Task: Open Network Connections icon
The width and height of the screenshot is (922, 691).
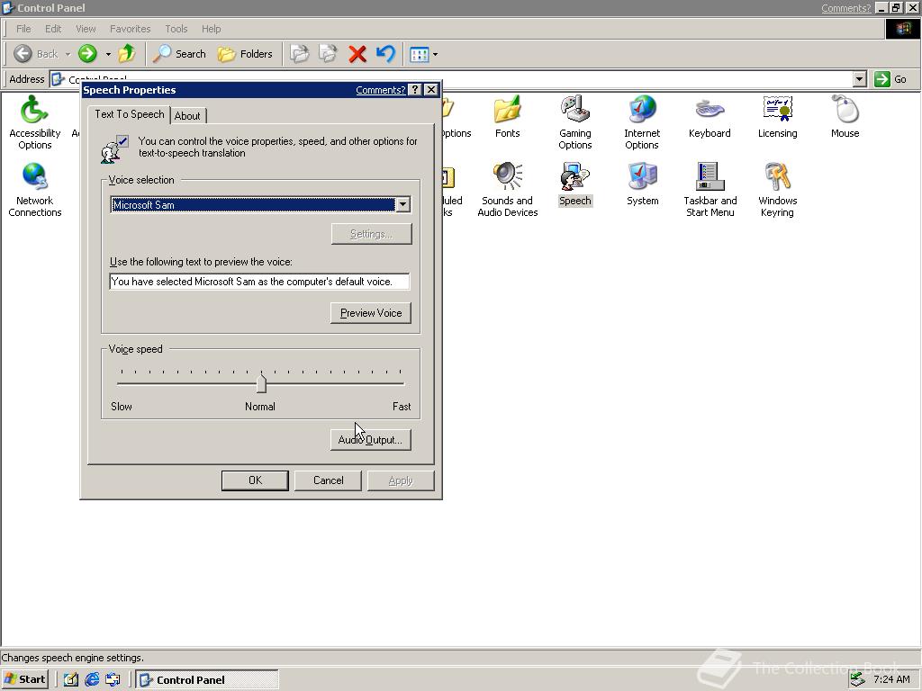Action: point(35,189)
